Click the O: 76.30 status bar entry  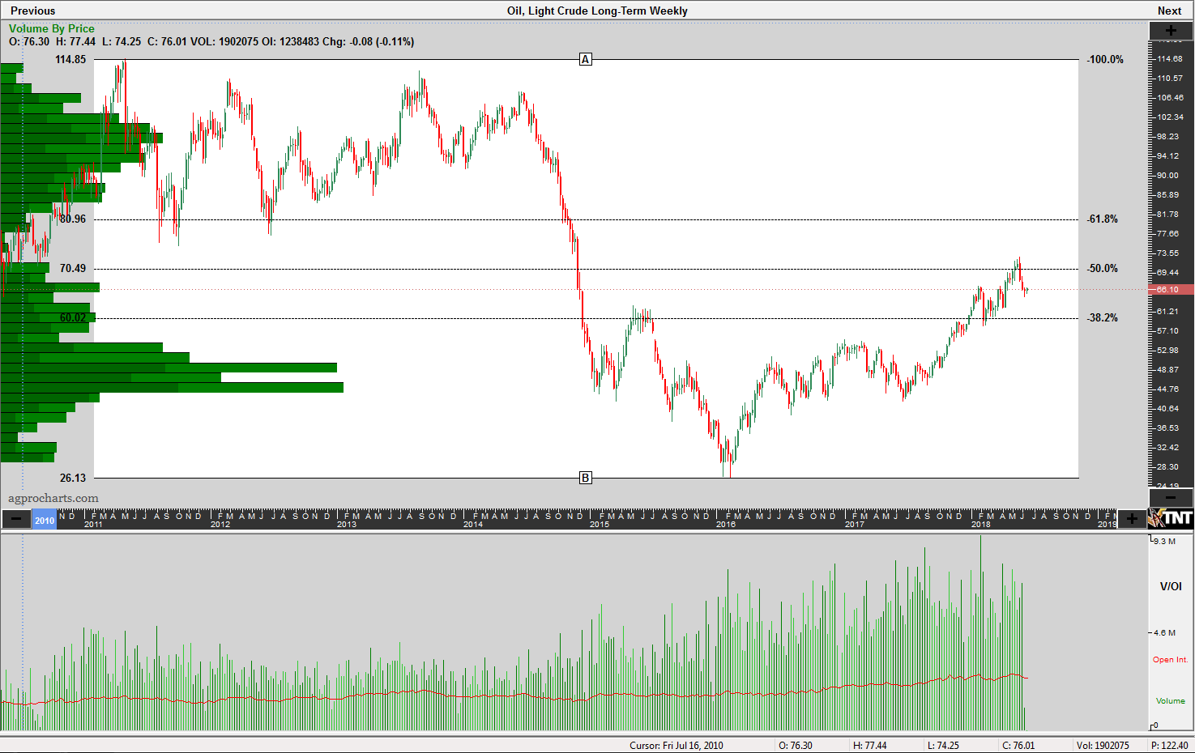(x=796, y=745)
